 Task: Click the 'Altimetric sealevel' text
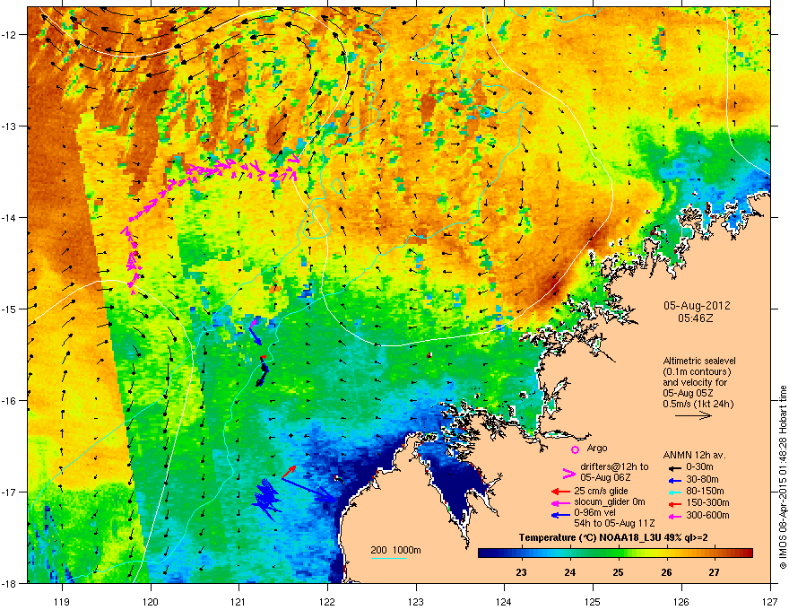[699, 361]
